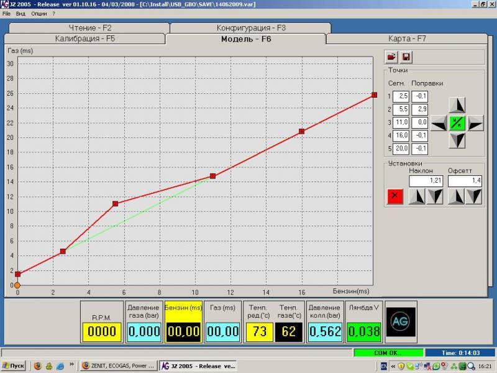
Task: Switch to the Карта - F7 tab
Action: pos(407,39)
